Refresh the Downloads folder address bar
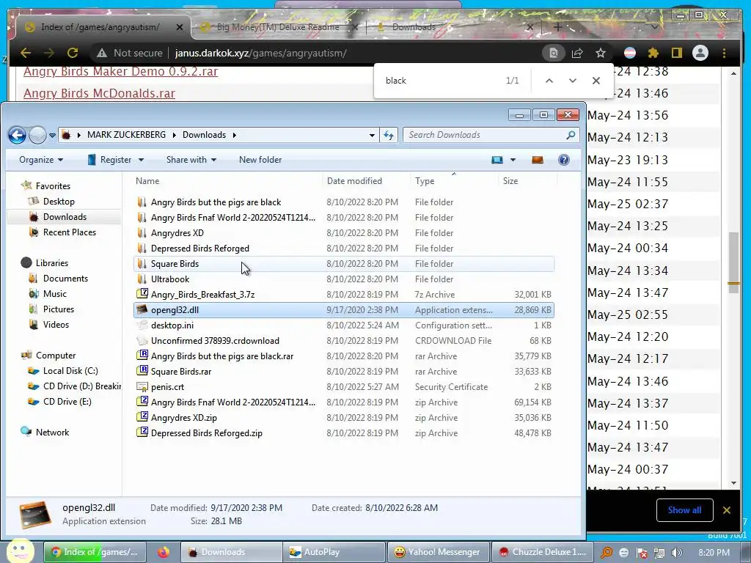 point(389,135)
